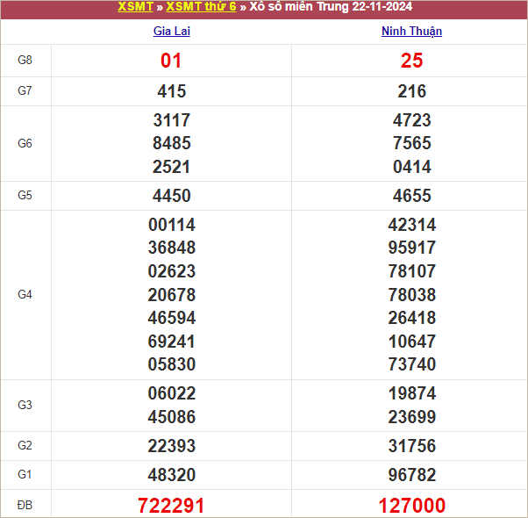Image resolution: width=528 pixels, height=518 pixels.
Task: Select Ninh Thuận G2 number 31756
Action: [411, 446]
